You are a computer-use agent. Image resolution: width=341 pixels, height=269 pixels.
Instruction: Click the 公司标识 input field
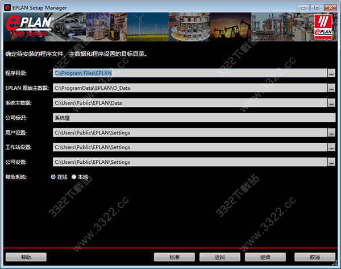click(x=194, y=118)
